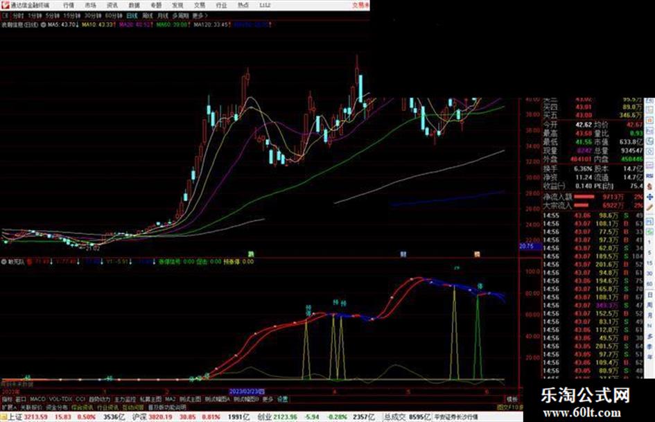Open the 行业资讯 tab
655x422 pixels.
108,407
